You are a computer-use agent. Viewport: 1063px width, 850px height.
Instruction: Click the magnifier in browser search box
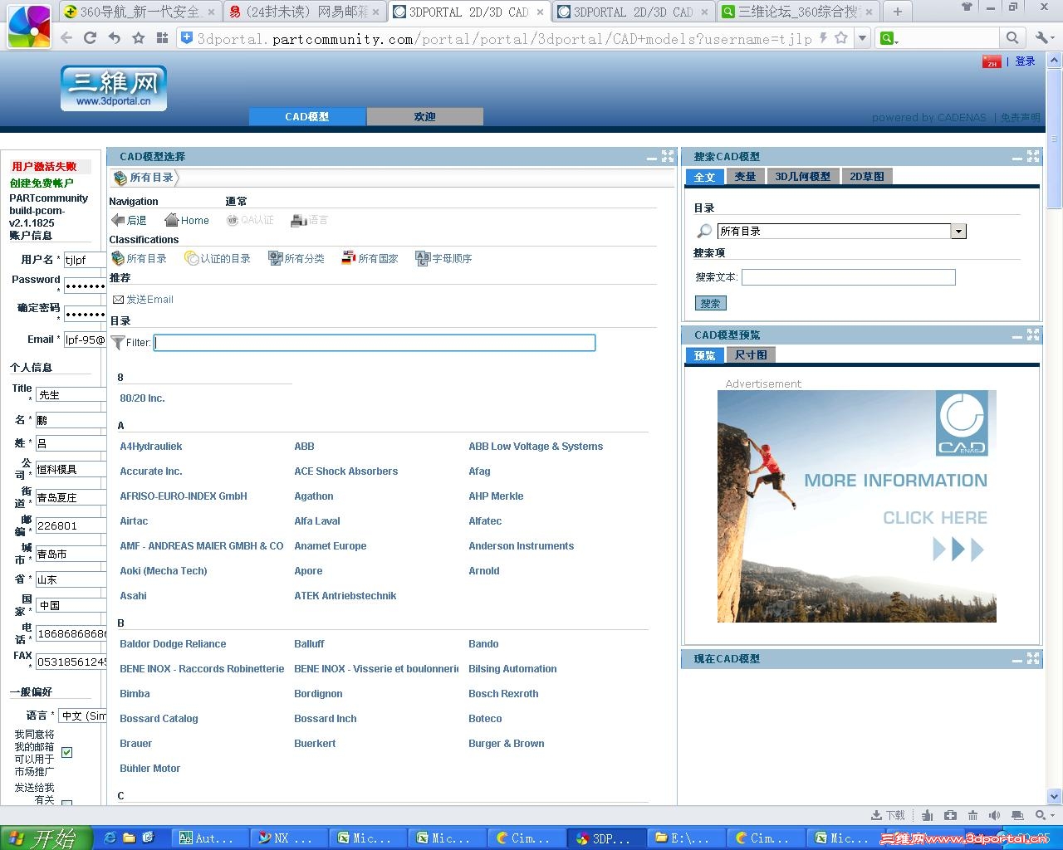(1012, 37)
